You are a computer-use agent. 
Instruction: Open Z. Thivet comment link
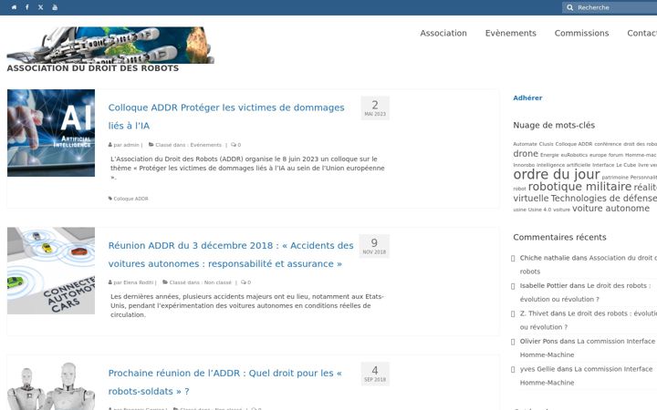click(x=587, y=320)
